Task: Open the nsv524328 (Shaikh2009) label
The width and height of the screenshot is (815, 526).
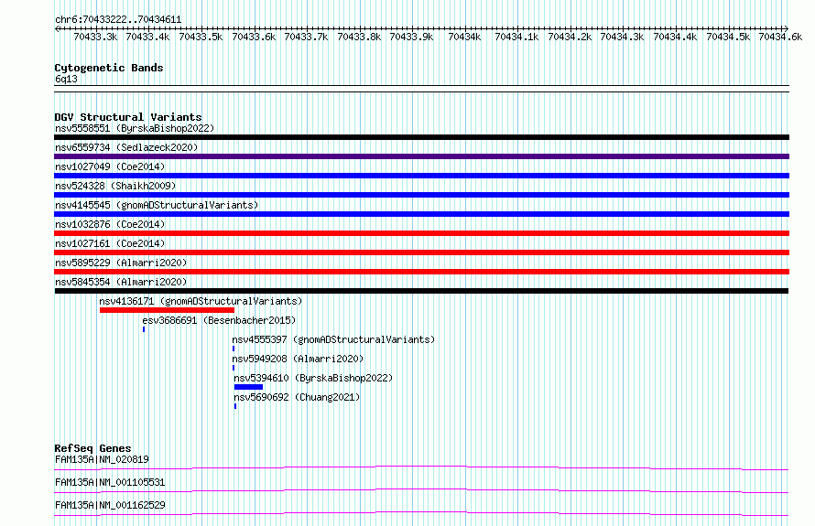Action: point(115,186)
